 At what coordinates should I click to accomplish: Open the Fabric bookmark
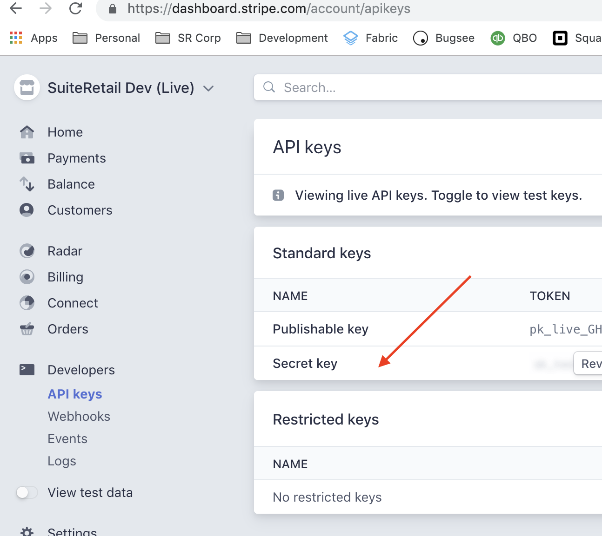[x=371, y=38]
